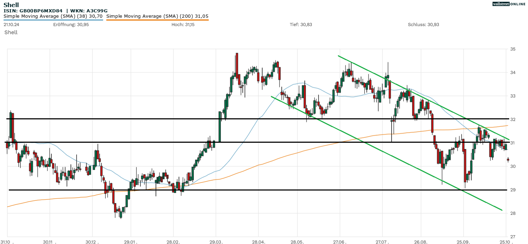The image size is (528, 244).
Task: Click the Shell series label below the date
Action: click(11, 32)
